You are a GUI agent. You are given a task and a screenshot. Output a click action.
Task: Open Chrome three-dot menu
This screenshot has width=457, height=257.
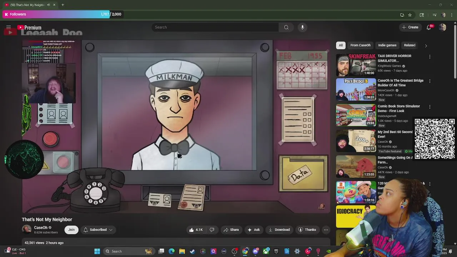(x=452, y=15)
